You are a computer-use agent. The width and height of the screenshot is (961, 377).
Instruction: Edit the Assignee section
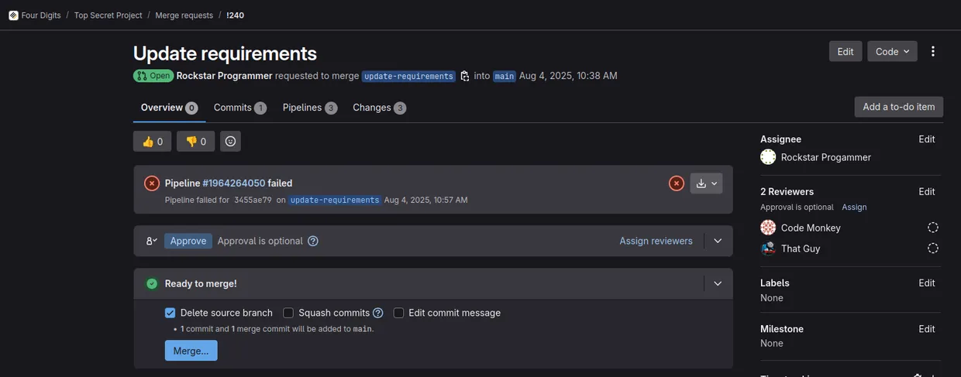(x=927, y=139)
